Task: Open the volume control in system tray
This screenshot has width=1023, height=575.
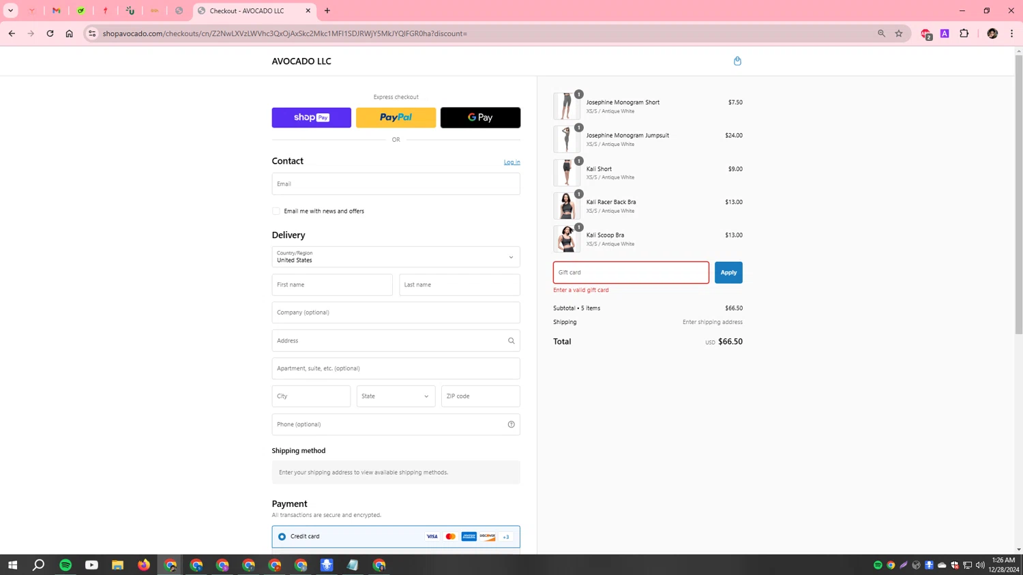Action: click(980, 565)
